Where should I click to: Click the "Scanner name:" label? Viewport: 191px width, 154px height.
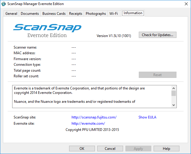[x=25, y=47]
